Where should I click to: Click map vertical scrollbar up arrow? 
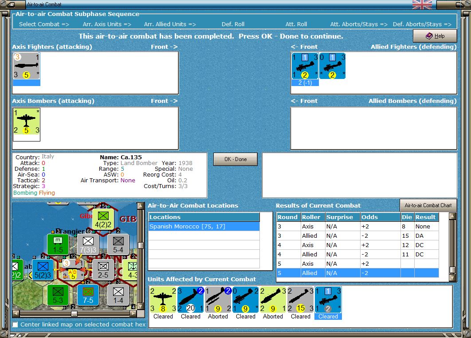140,206
